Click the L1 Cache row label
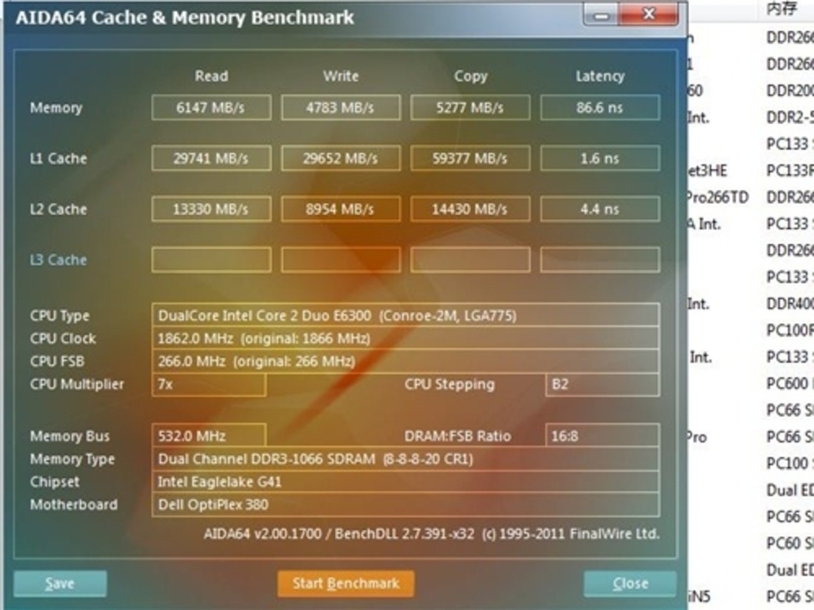This screenshot has width=814, height=610. point(58,159)
